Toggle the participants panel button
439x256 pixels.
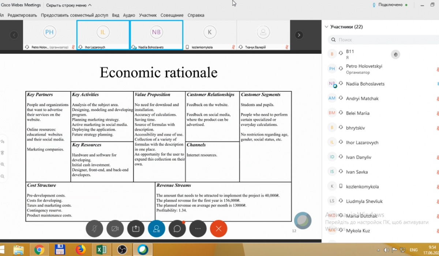(157, 229)
